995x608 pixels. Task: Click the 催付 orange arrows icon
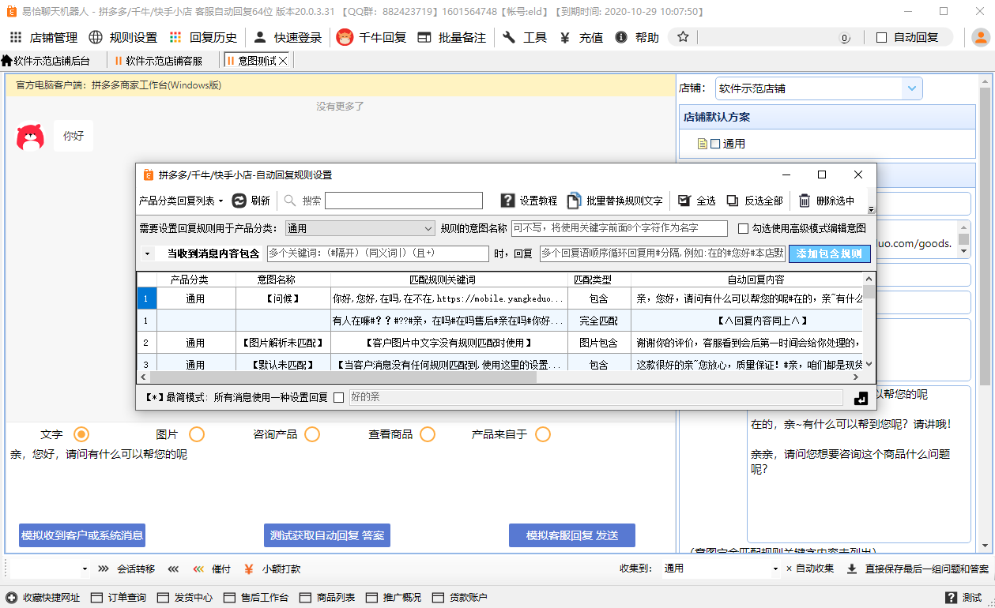198,569
